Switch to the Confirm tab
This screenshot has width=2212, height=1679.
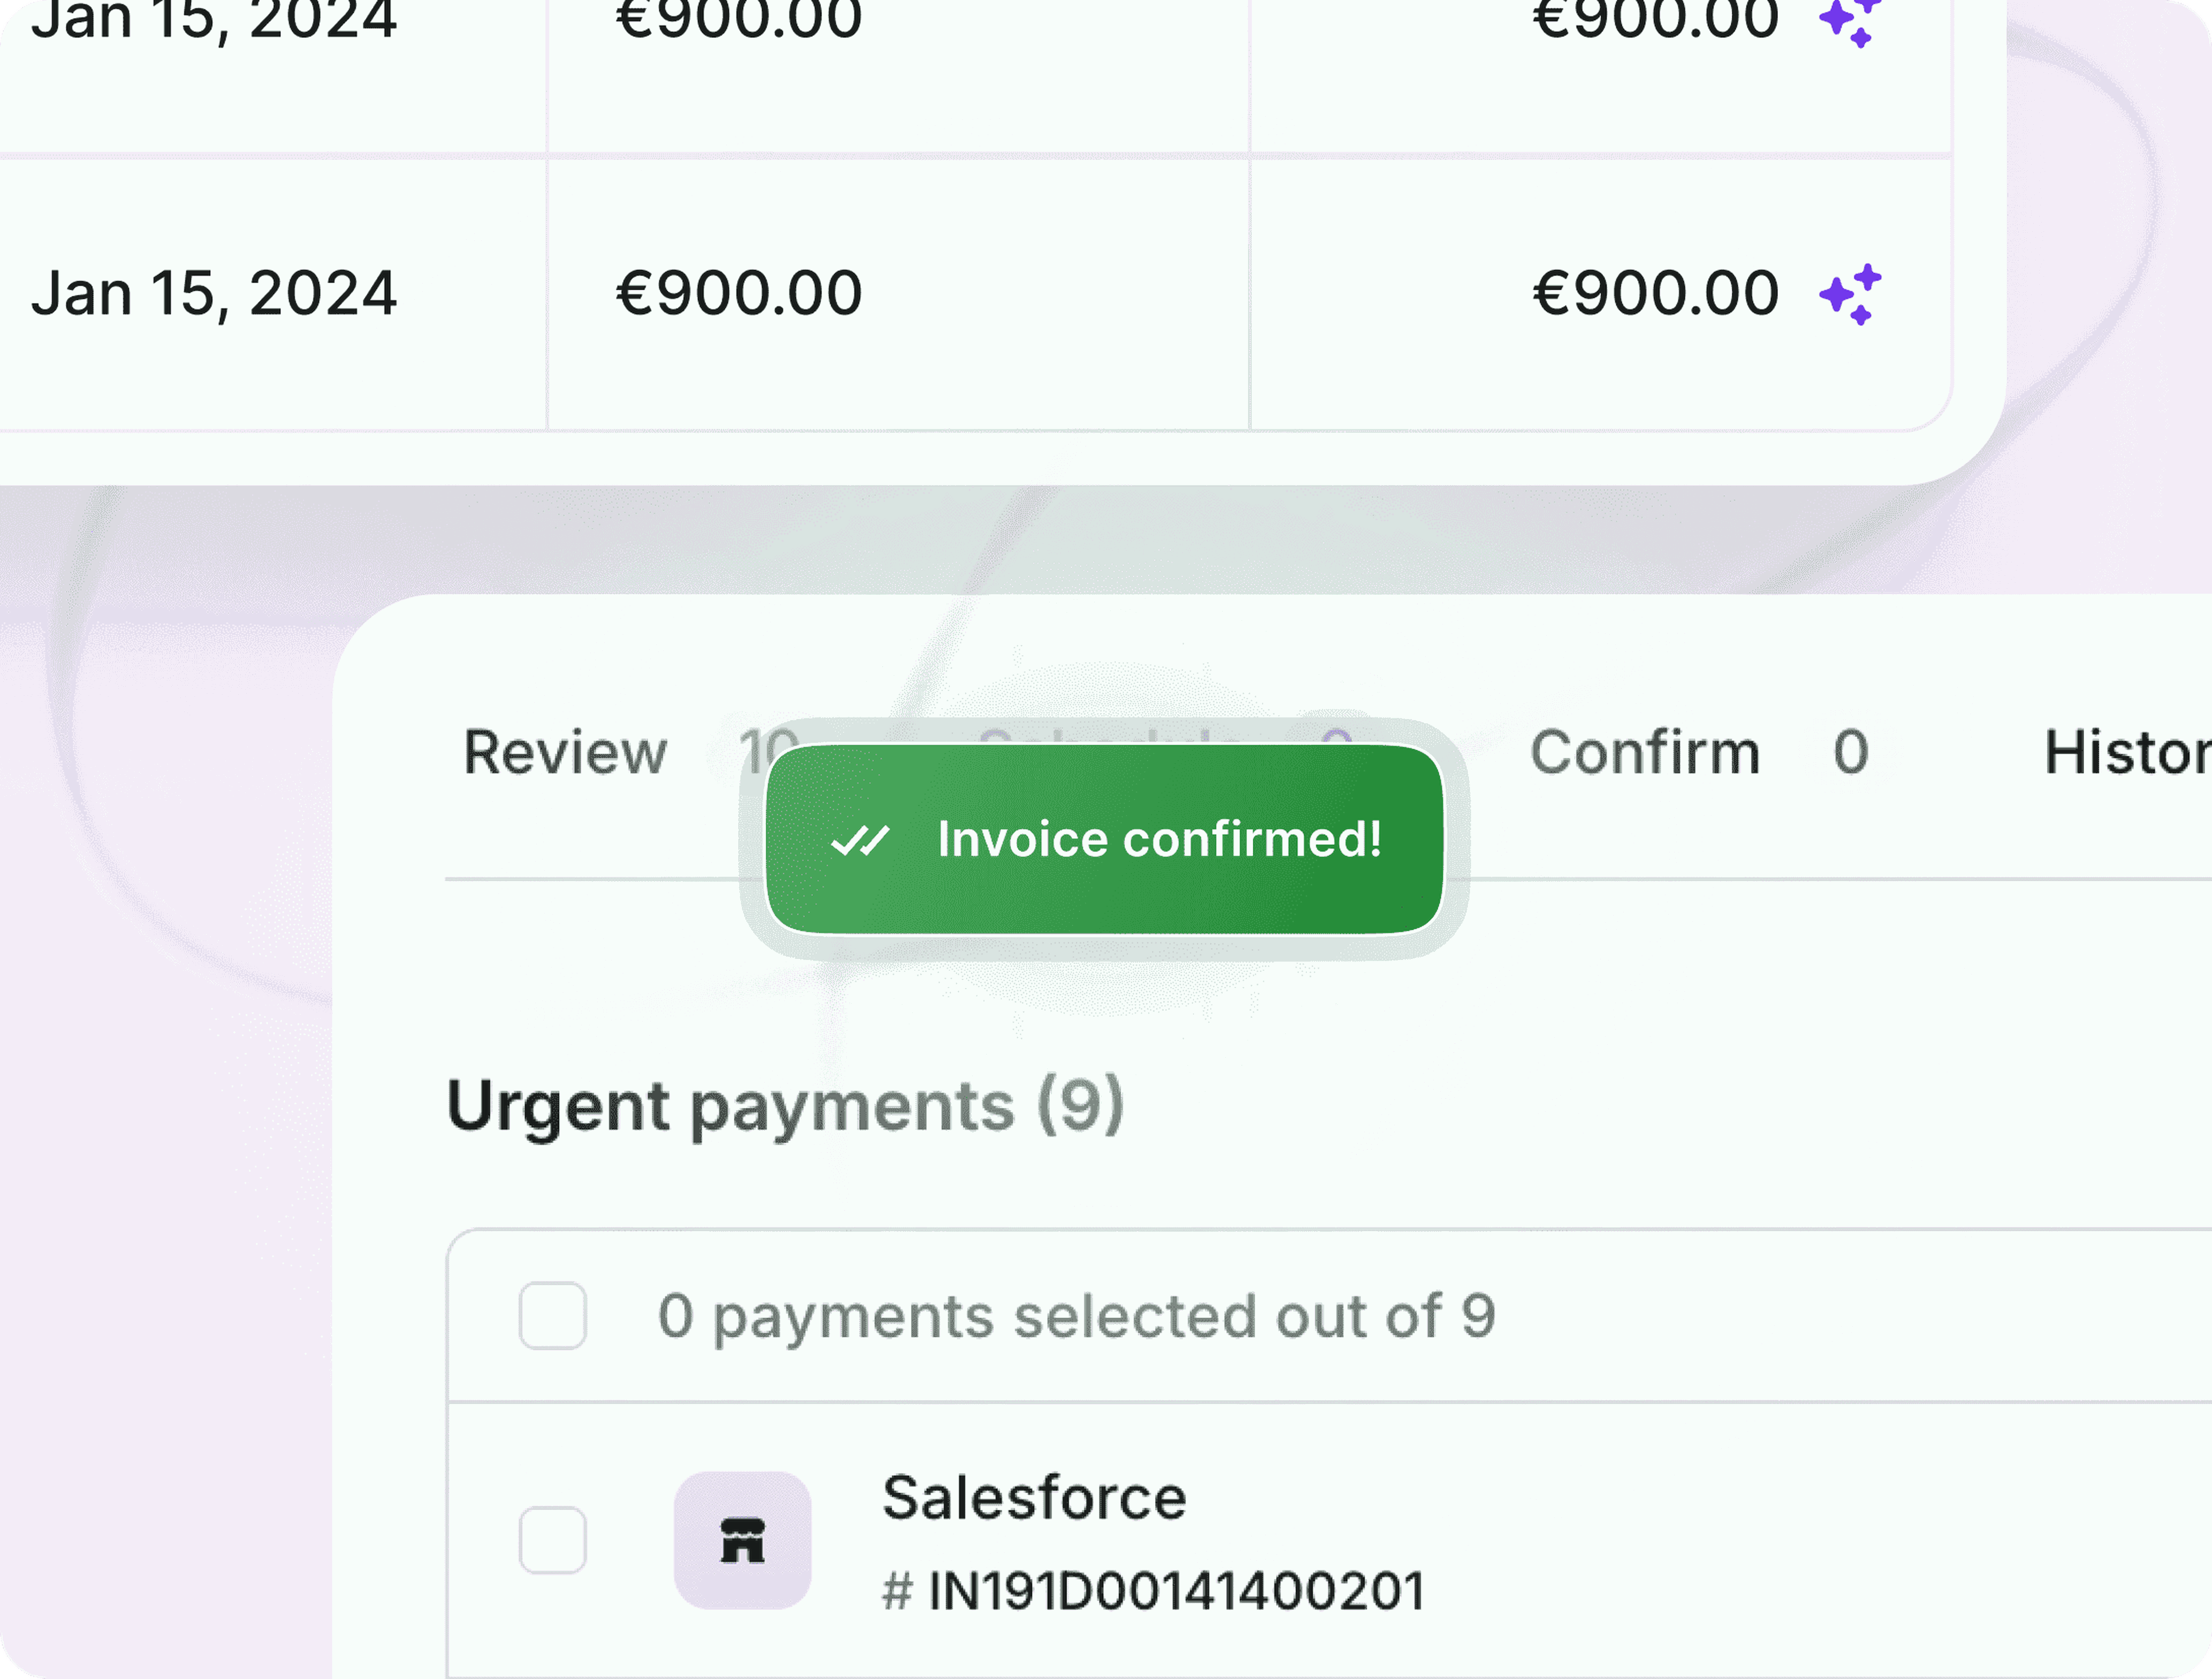pyautogui.click(x=1645, y=753)
